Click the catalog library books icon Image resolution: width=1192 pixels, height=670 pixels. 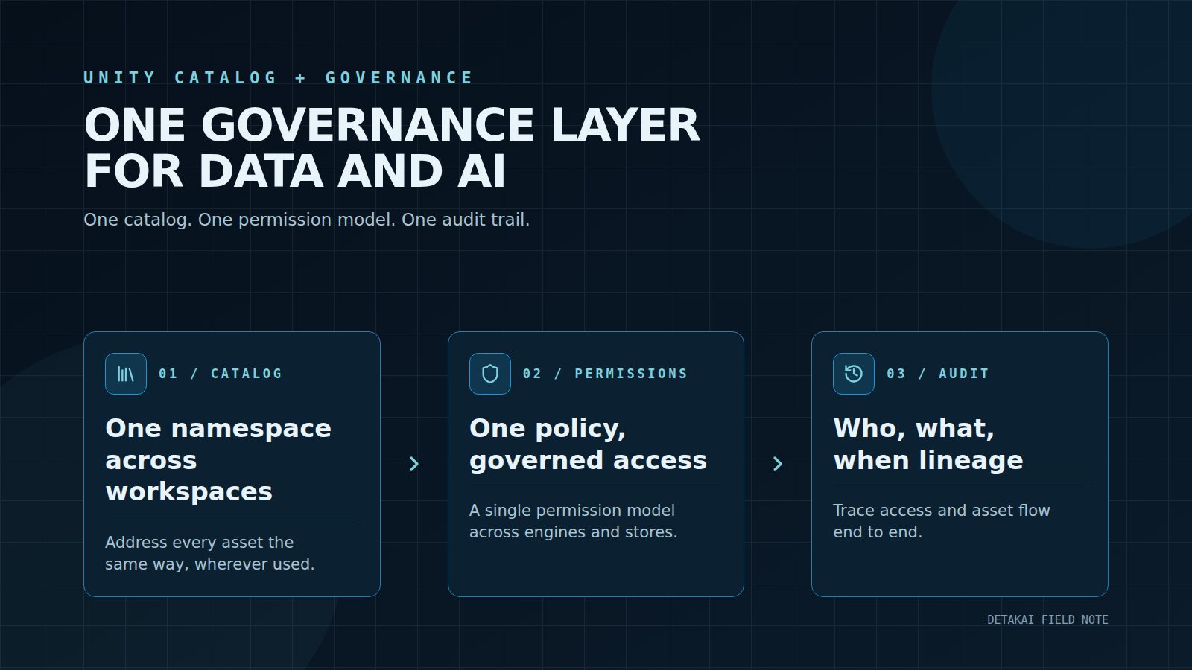point(126,374)
